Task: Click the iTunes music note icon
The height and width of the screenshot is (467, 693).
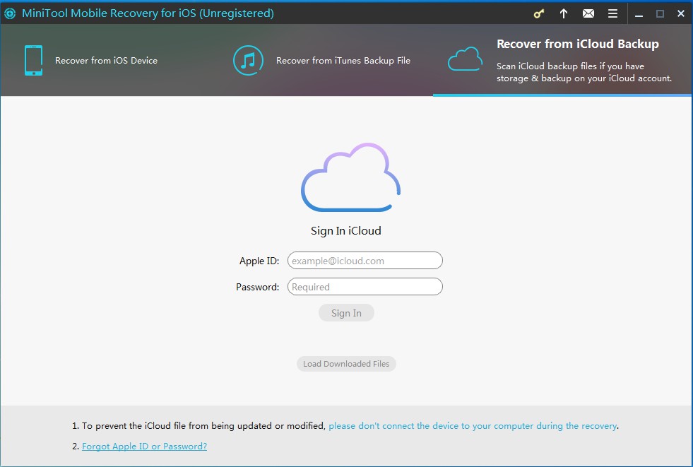Action: tap(248, 60)
